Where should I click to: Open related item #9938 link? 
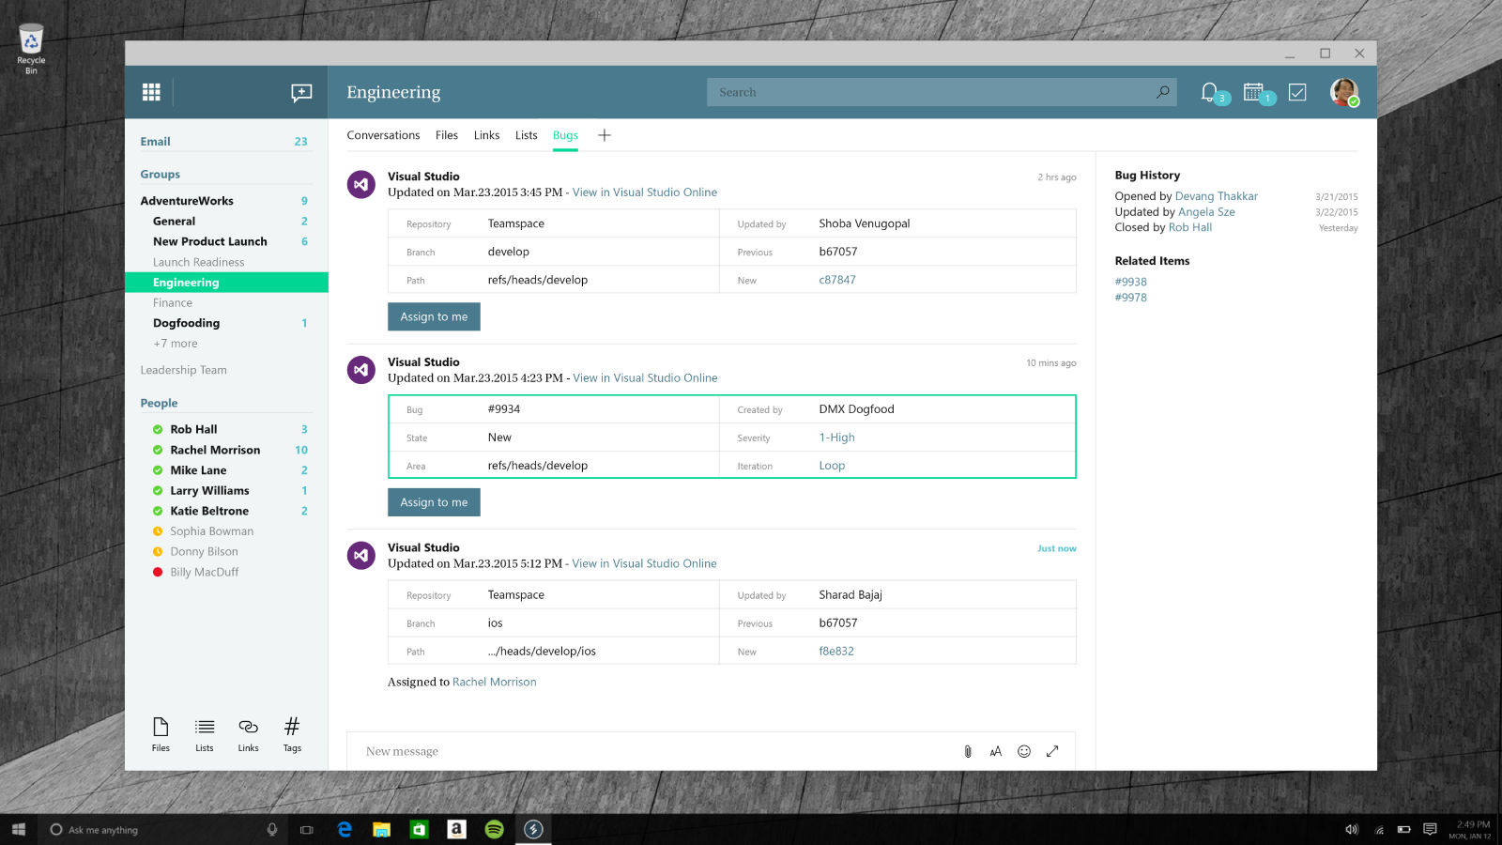click(x=1130, y=282)
